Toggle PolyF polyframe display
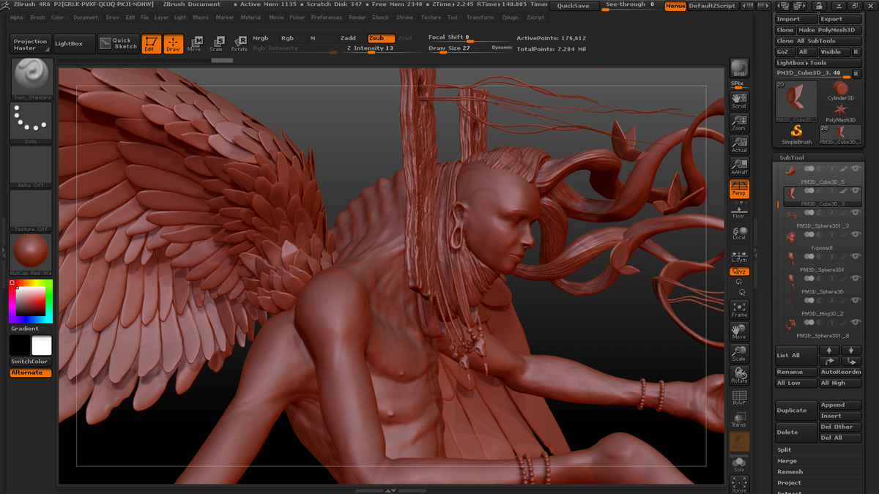 pos(739,397)
